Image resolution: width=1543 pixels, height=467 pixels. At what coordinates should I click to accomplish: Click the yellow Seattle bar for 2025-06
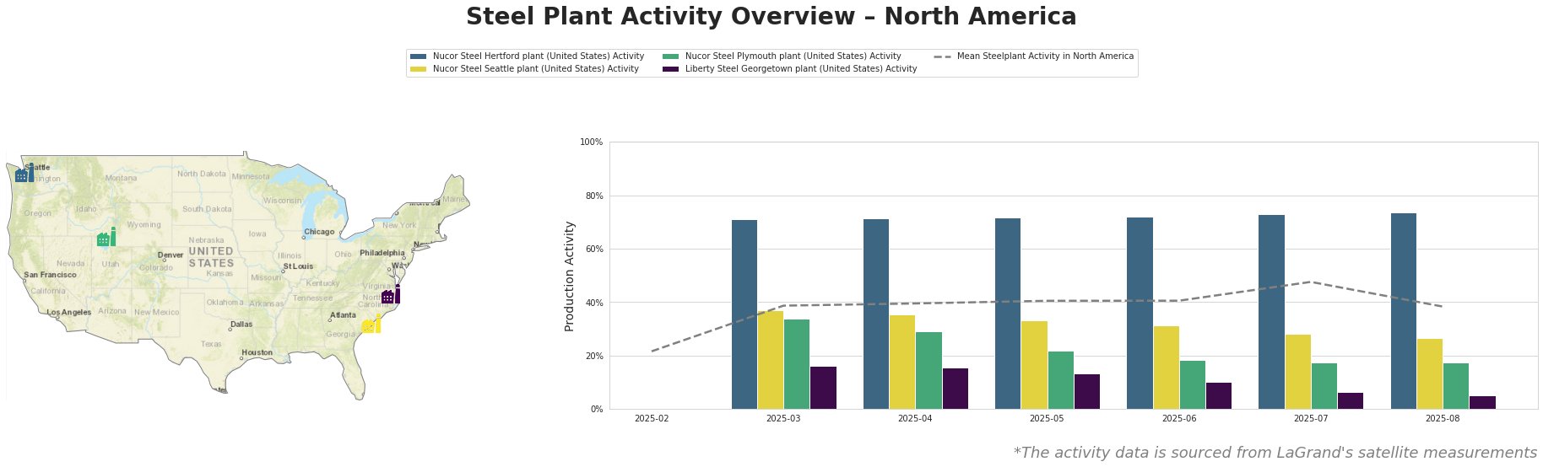click(x=1166, y=368)
